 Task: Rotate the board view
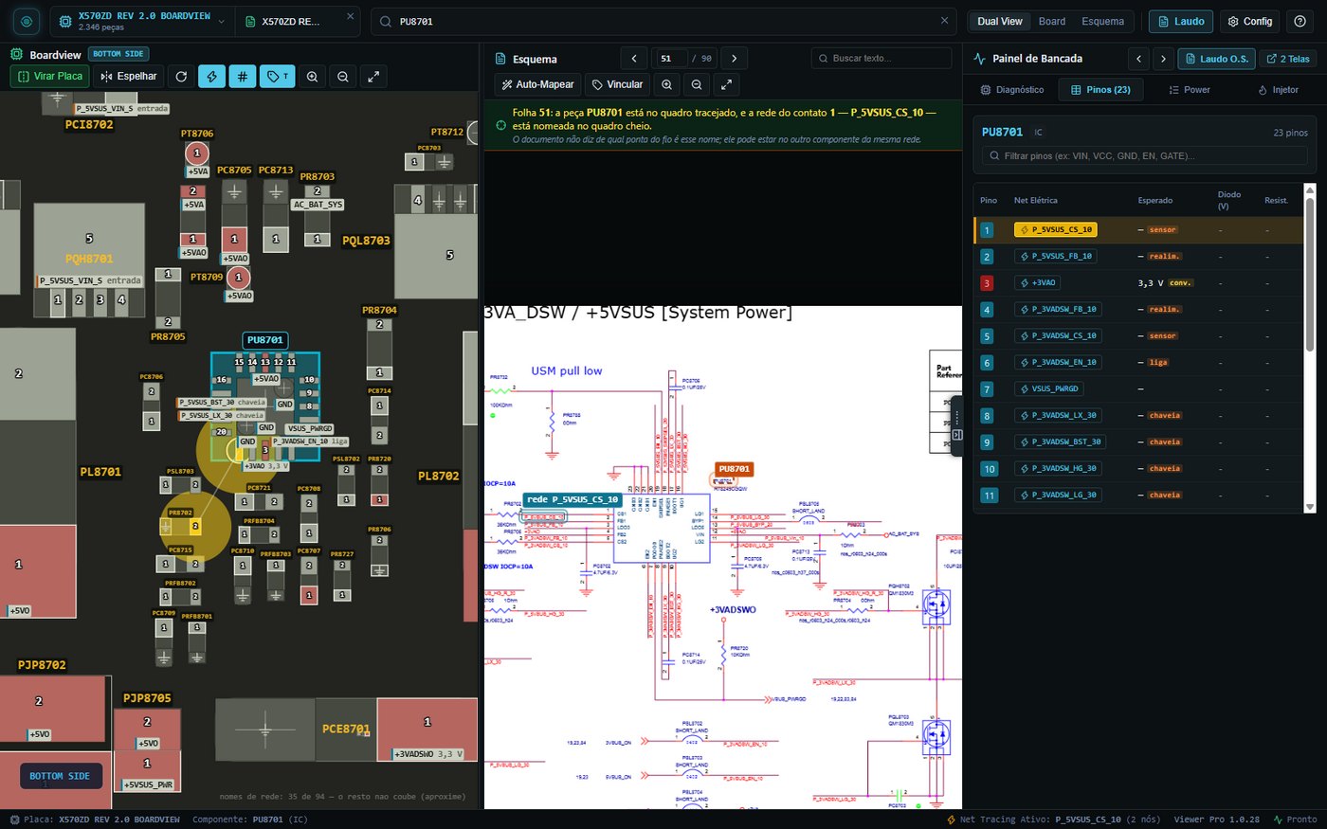(x=181, y=77)
